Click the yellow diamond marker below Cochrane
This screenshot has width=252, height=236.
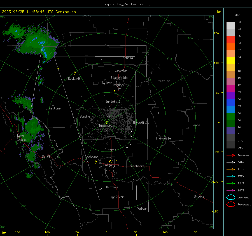tap(96, 162)
